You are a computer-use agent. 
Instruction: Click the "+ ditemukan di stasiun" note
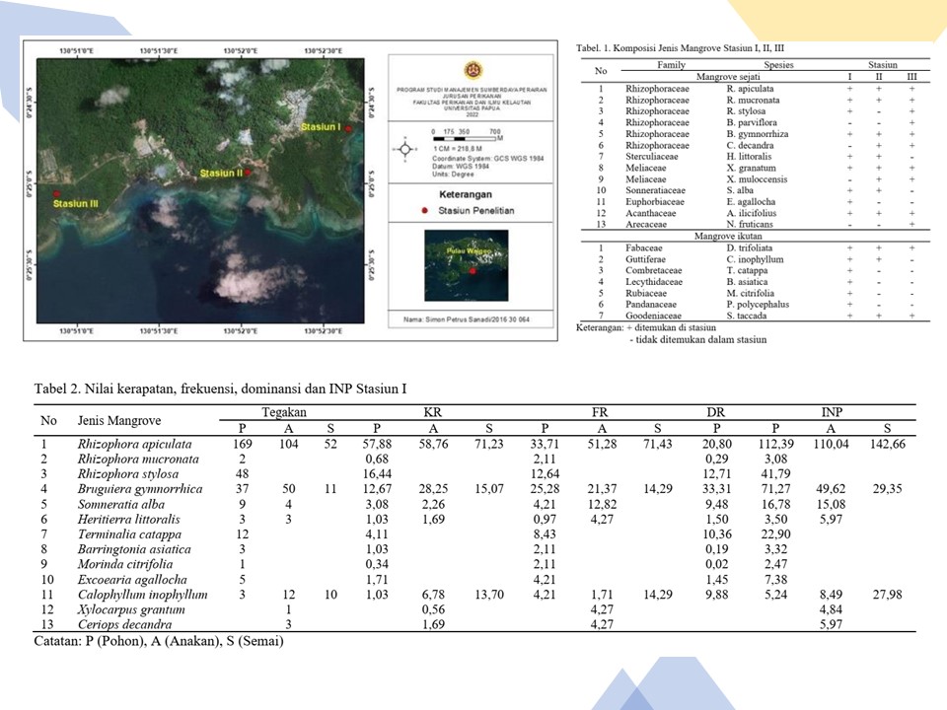(671, 327)
